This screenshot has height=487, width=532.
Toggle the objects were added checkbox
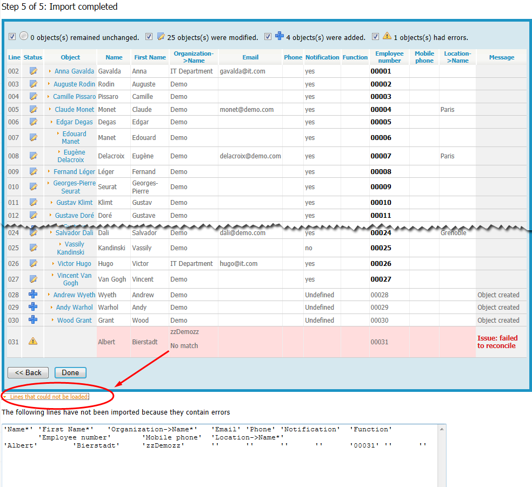268,37
